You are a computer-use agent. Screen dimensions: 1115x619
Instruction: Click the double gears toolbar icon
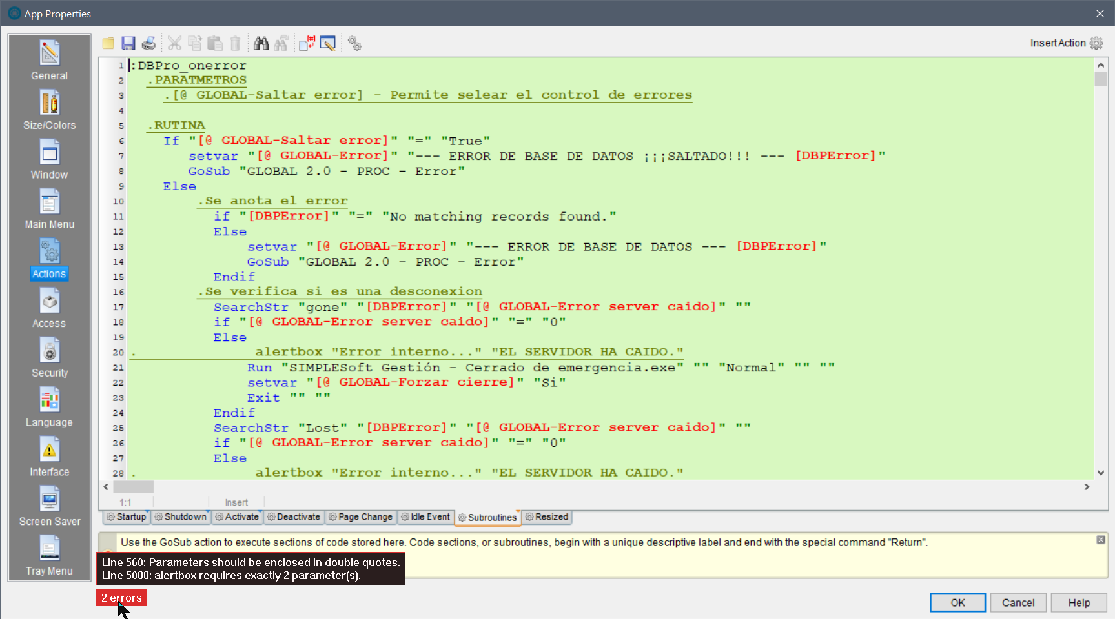[354, 43]
